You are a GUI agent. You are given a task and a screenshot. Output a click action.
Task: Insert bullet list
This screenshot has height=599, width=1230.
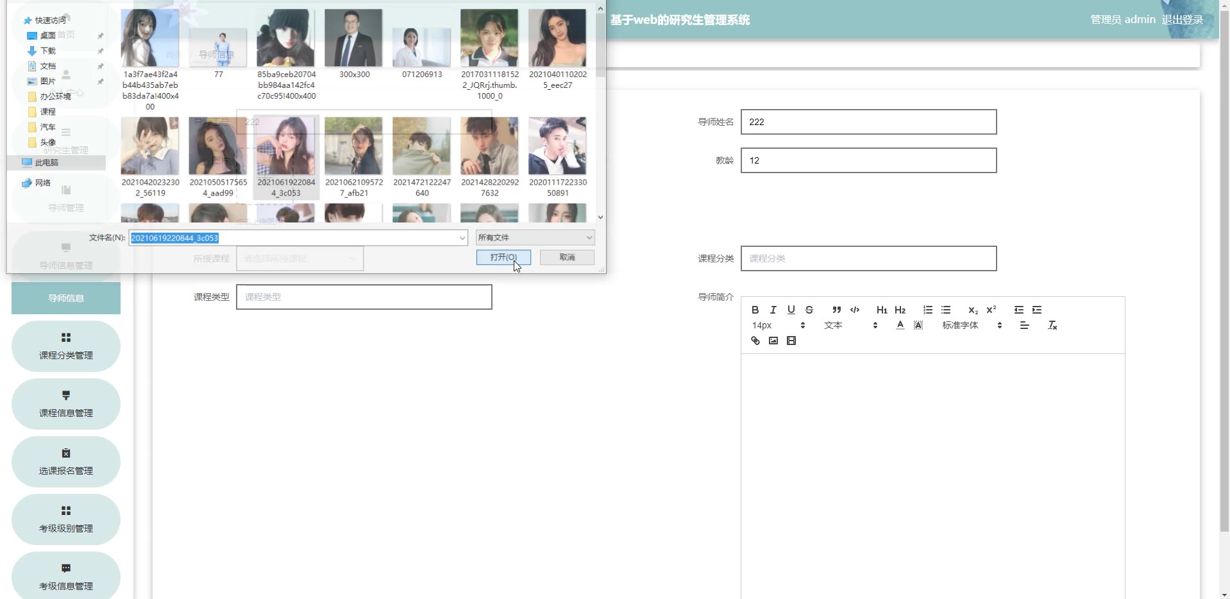click(945, 310)
